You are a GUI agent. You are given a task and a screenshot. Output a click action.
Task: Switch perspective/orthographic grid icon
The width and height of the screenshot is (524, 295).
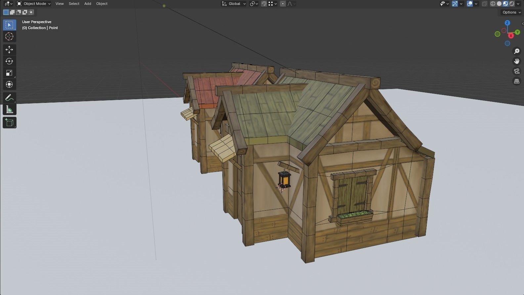pyautogui.click(x=517, y=81)
